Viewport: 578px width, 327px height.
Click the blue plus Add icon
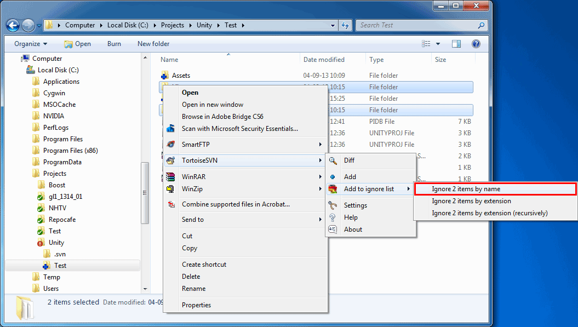pos(333,177)
